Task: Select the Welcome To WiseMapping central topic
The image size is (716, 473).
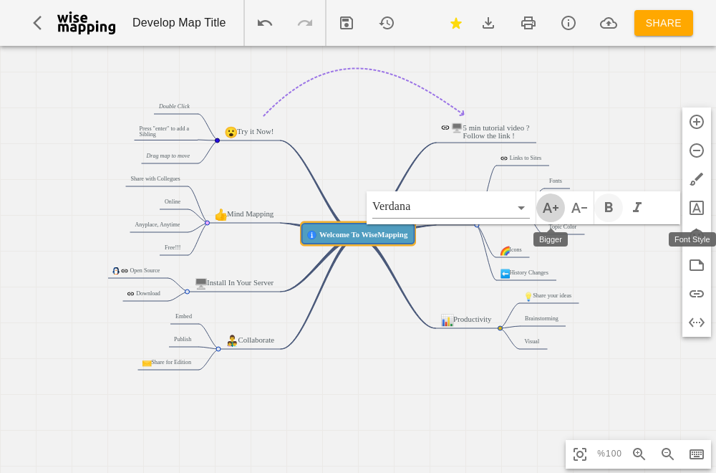Action: pyautogui.click(x=358, y=235)
